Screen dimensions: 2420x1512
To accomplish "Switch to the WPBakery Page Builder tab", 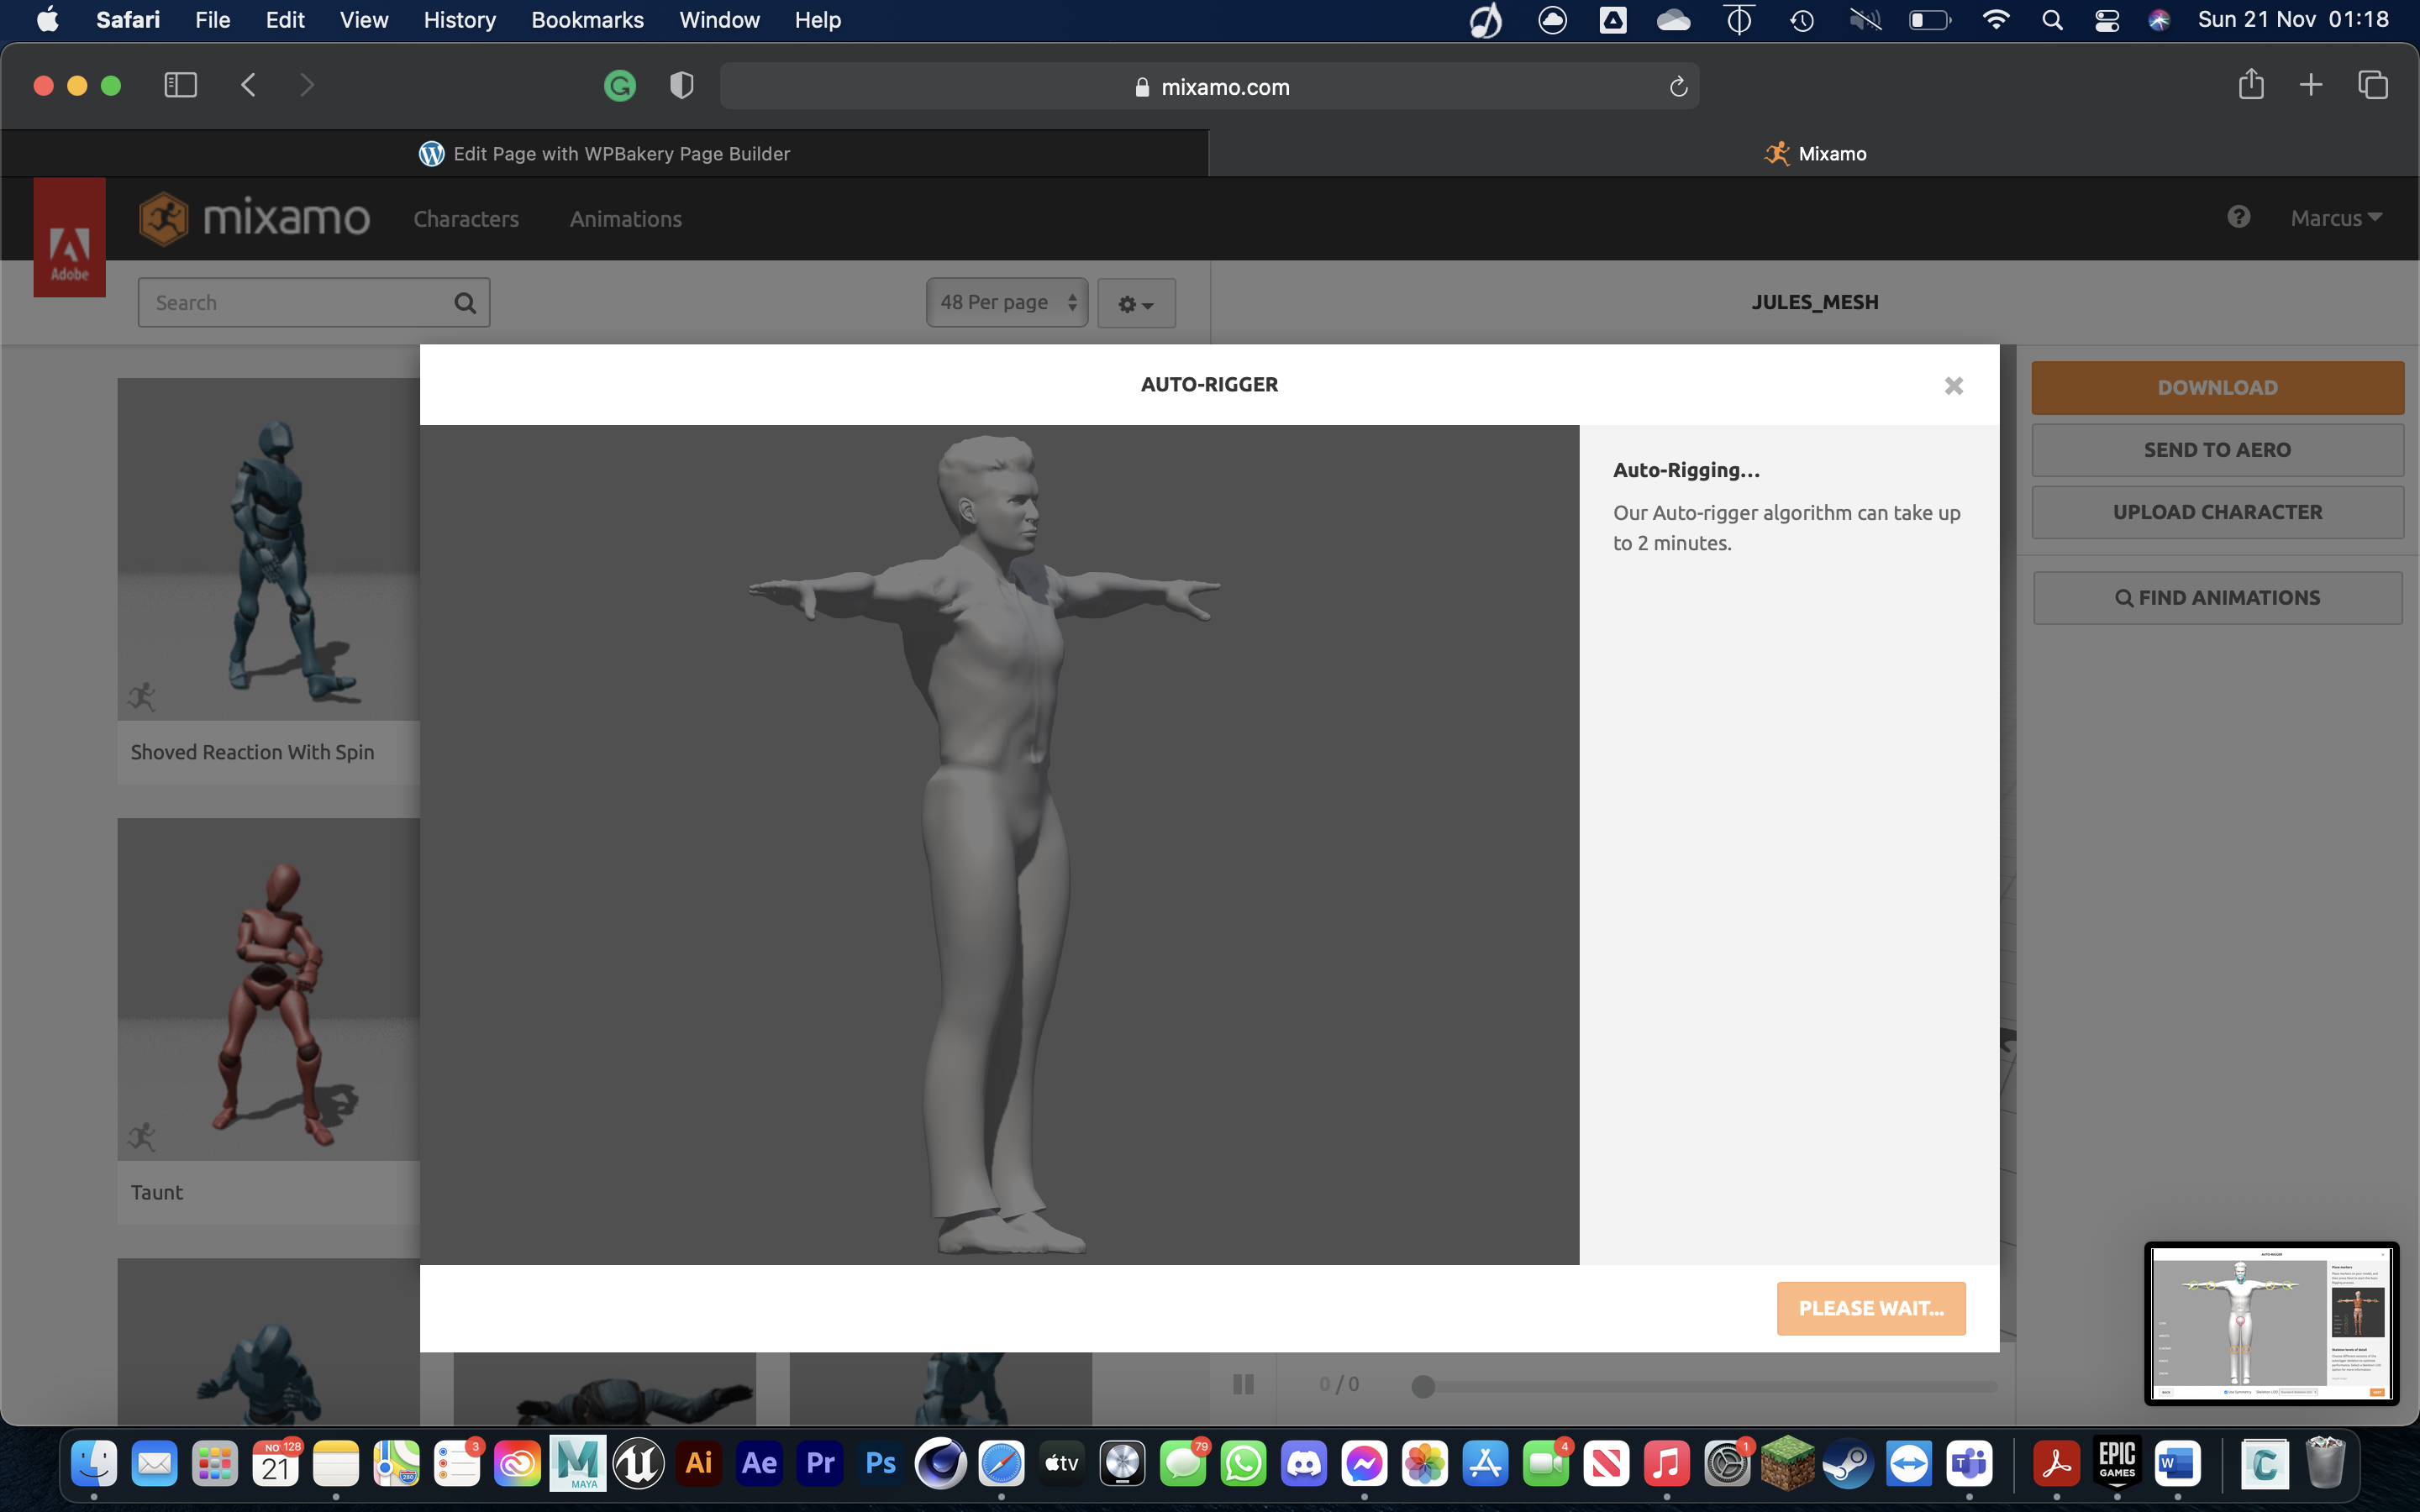I will (604, 153).
